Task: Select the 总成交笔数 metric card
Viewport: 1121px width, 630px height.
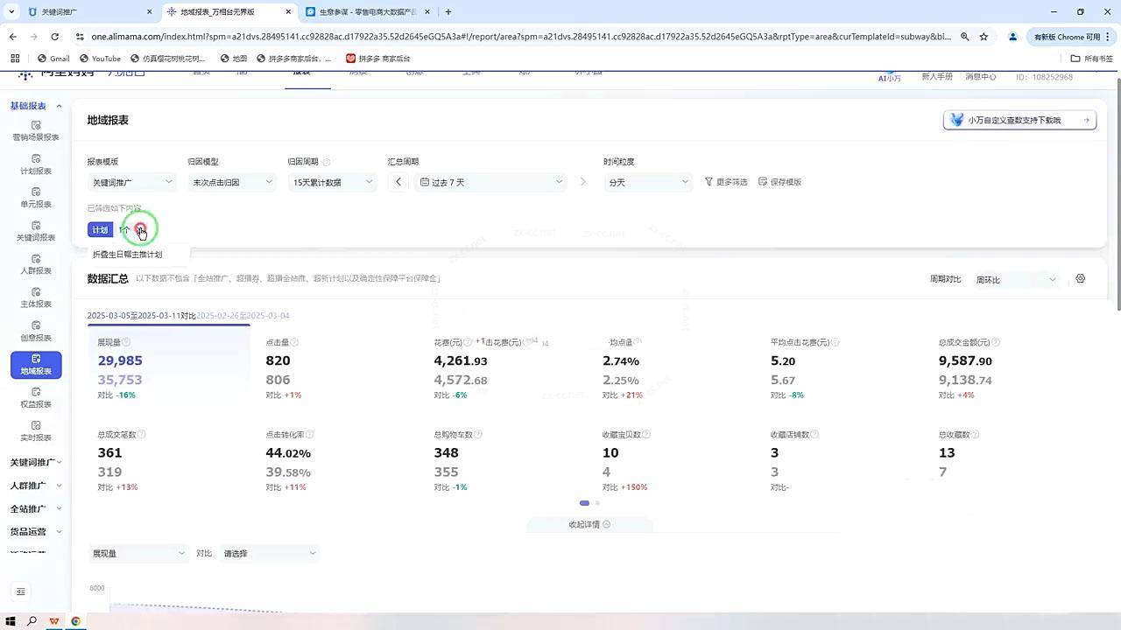Action: (168, 459)
